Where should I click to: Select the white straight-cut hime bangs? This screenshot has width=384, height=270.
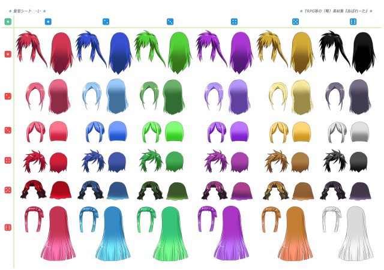[332, 220]
